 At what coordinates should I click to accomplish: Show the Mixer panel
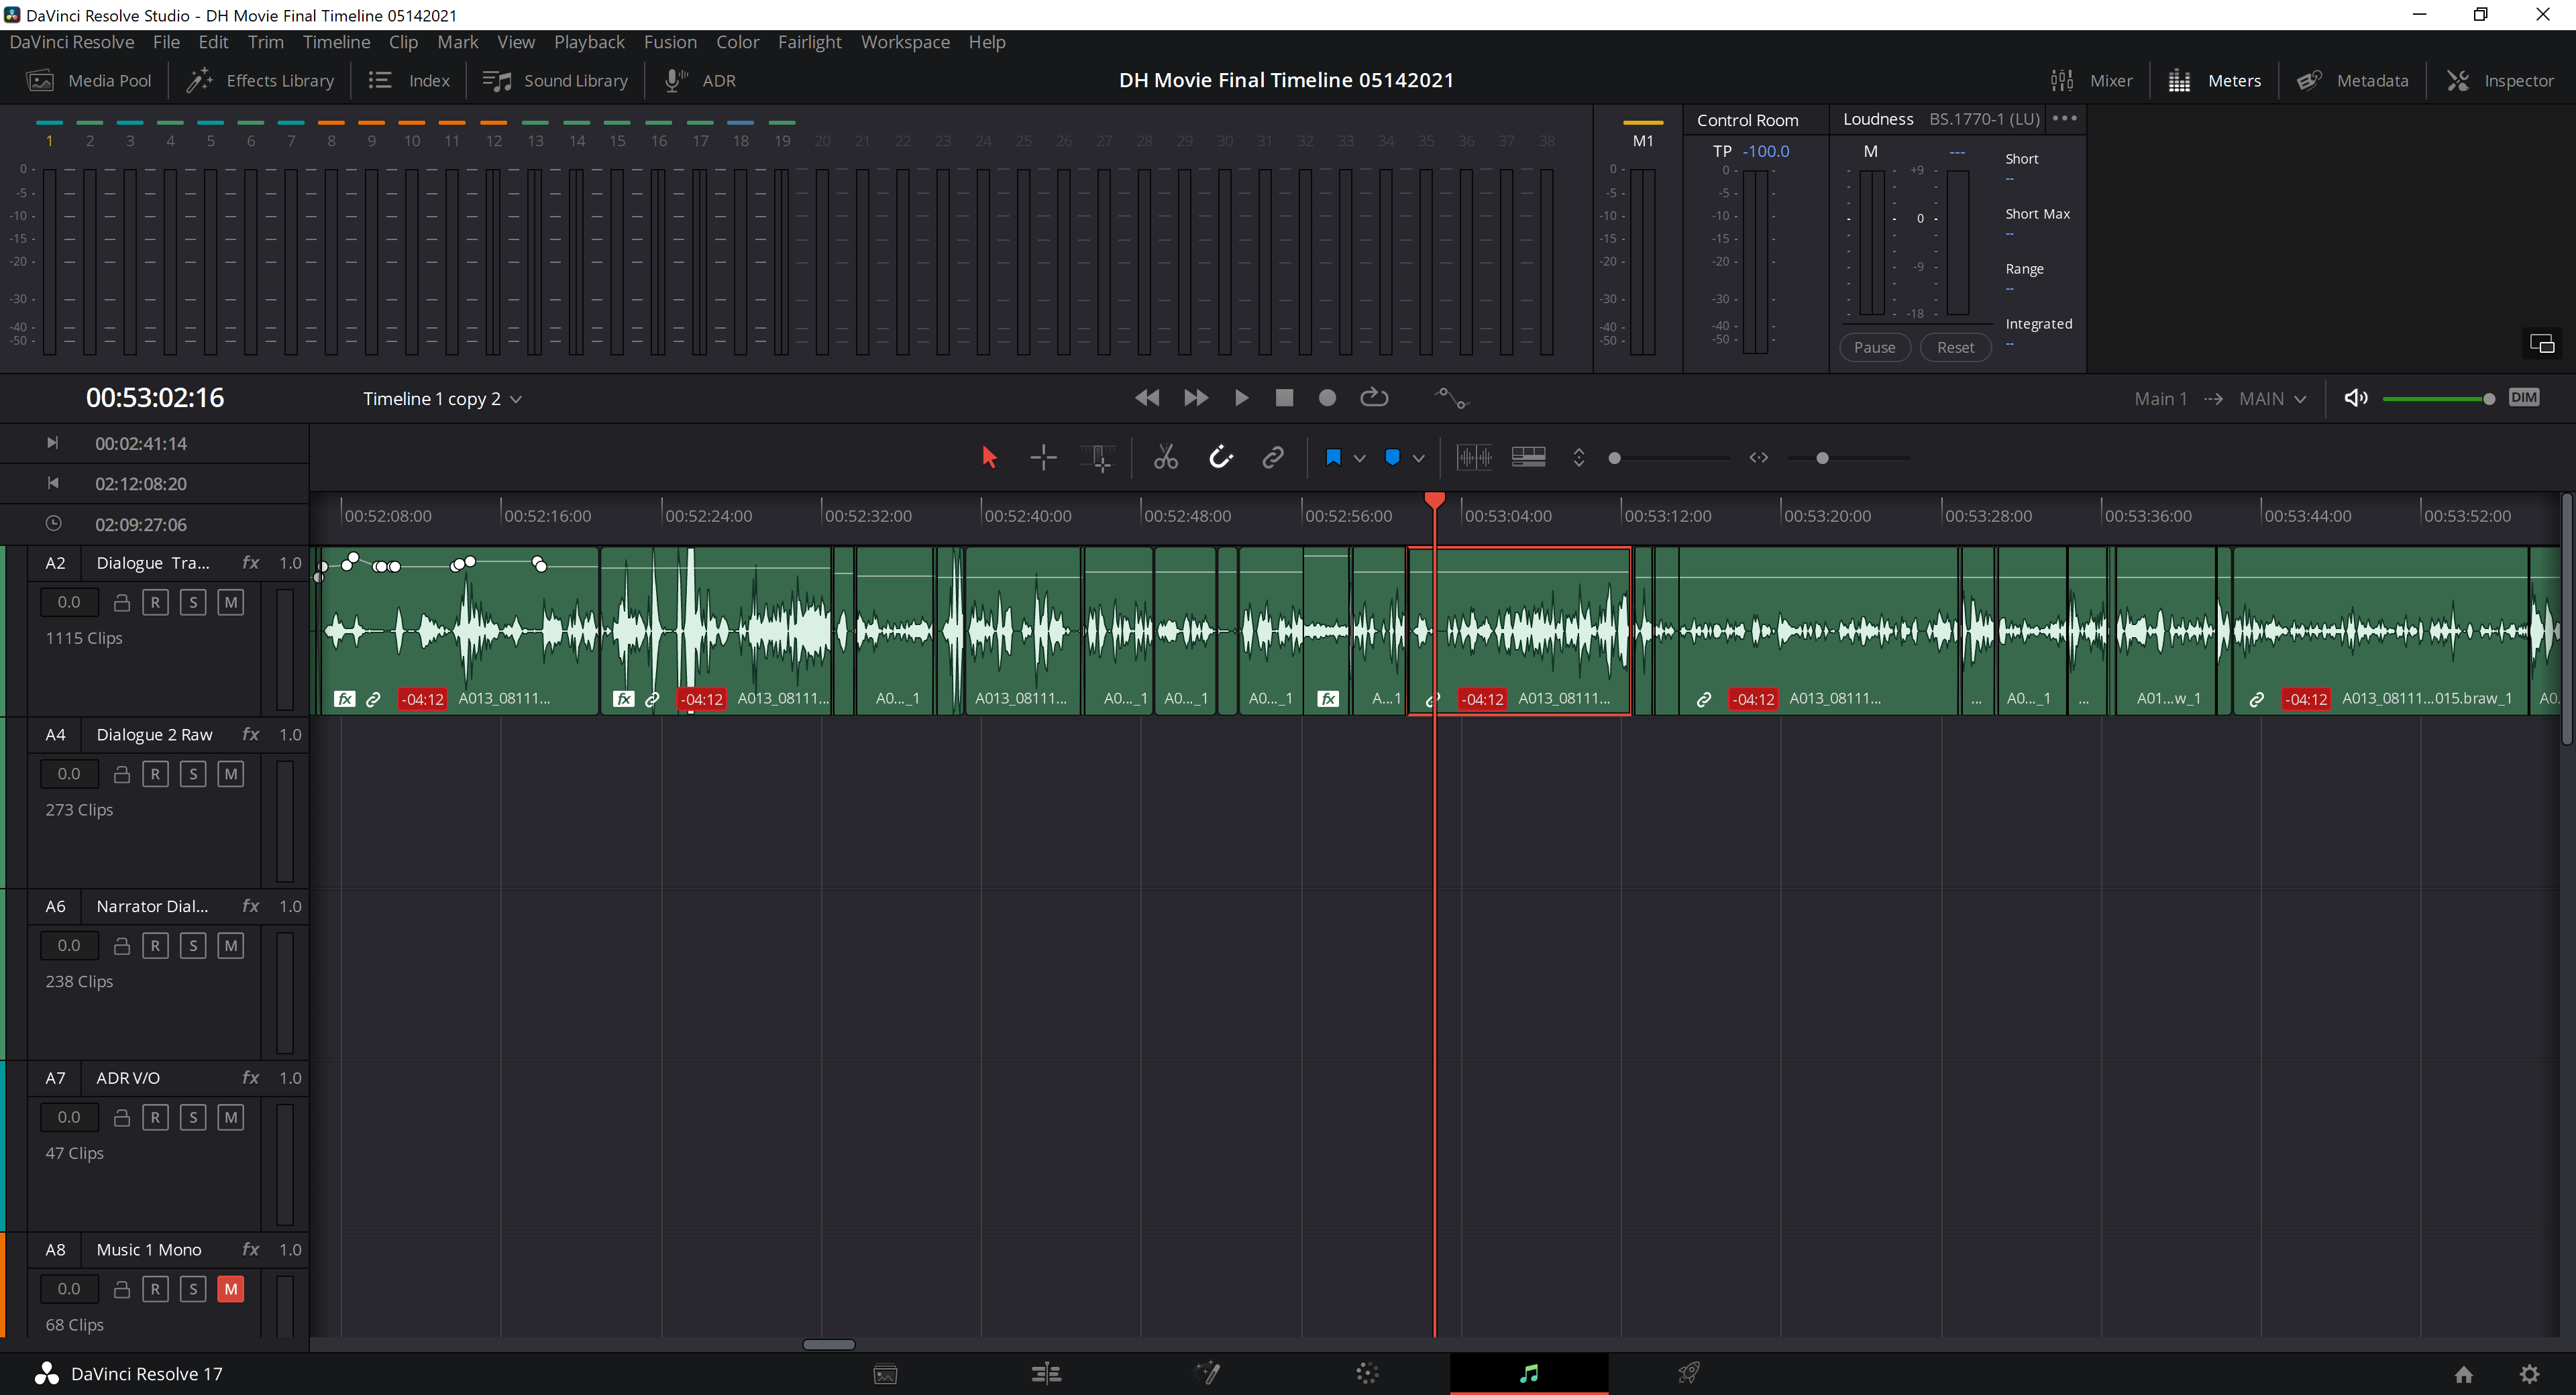[x=2091, y=81]
